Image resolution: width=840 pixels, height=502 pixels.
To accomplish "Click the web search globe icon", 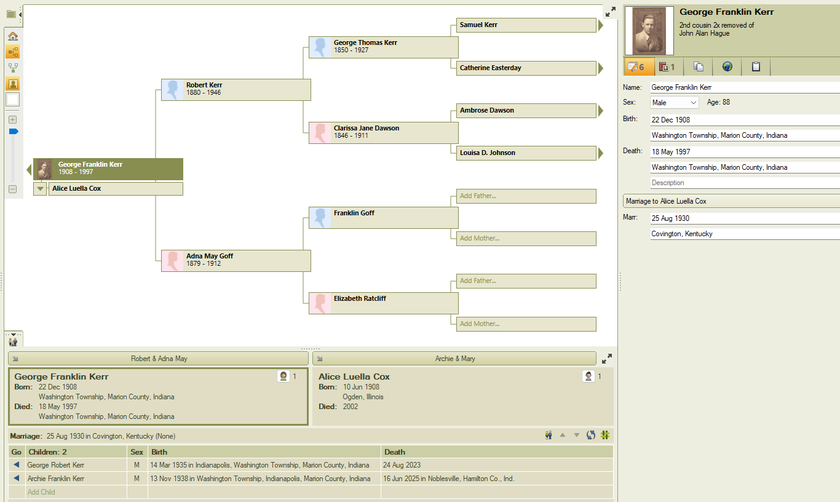I will 727,67.
